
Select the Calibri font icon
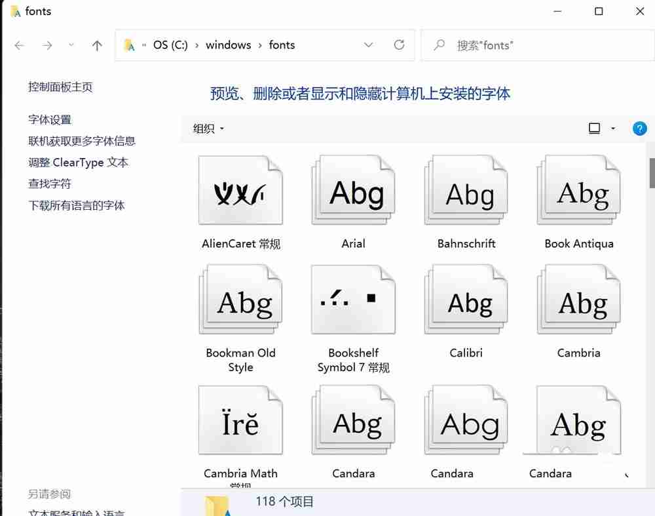coord(466,300)
